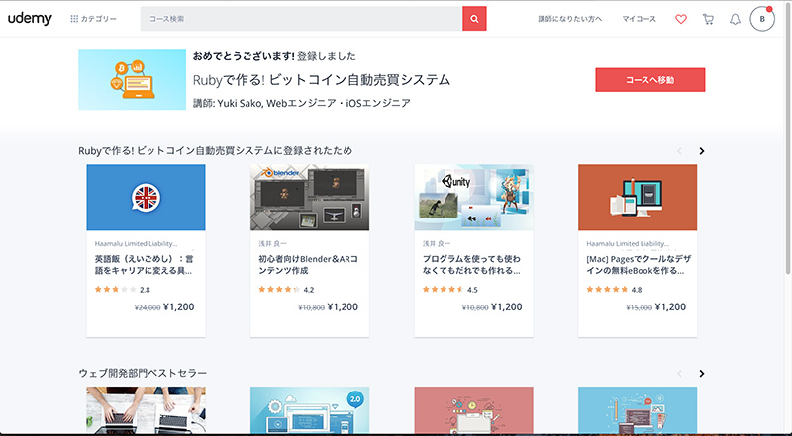Click the pink-background bestseller thumbnail
The image size is (792, 436).
(474, 409)
